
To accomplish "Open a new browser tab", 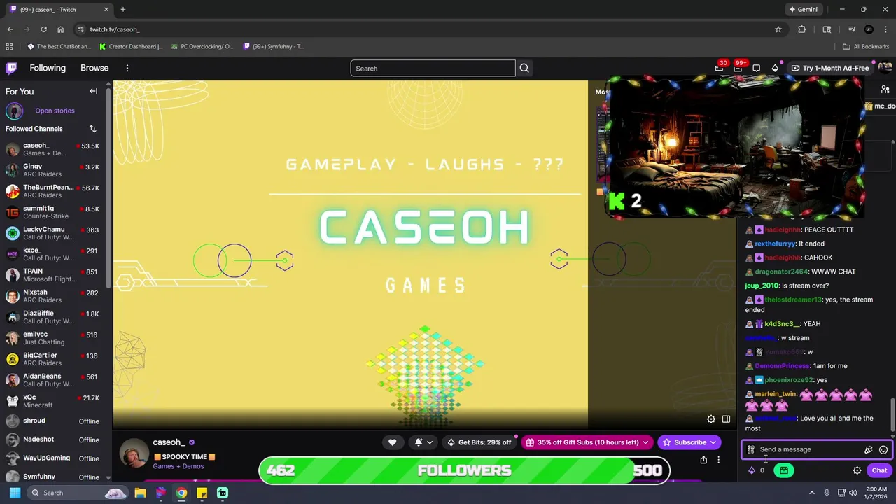I will click(122, 10).
